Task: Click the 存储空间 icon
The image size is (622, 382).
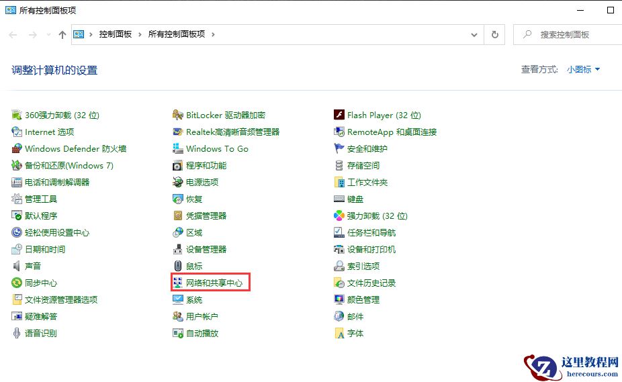Action: pos(339,165)
